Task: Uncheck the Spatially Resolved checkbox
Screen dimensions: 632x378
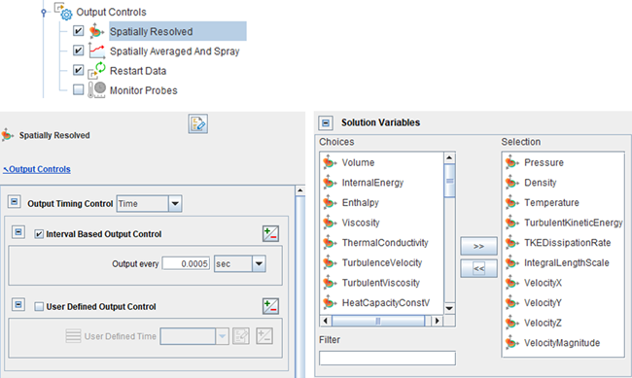Action: coord(78,31)
